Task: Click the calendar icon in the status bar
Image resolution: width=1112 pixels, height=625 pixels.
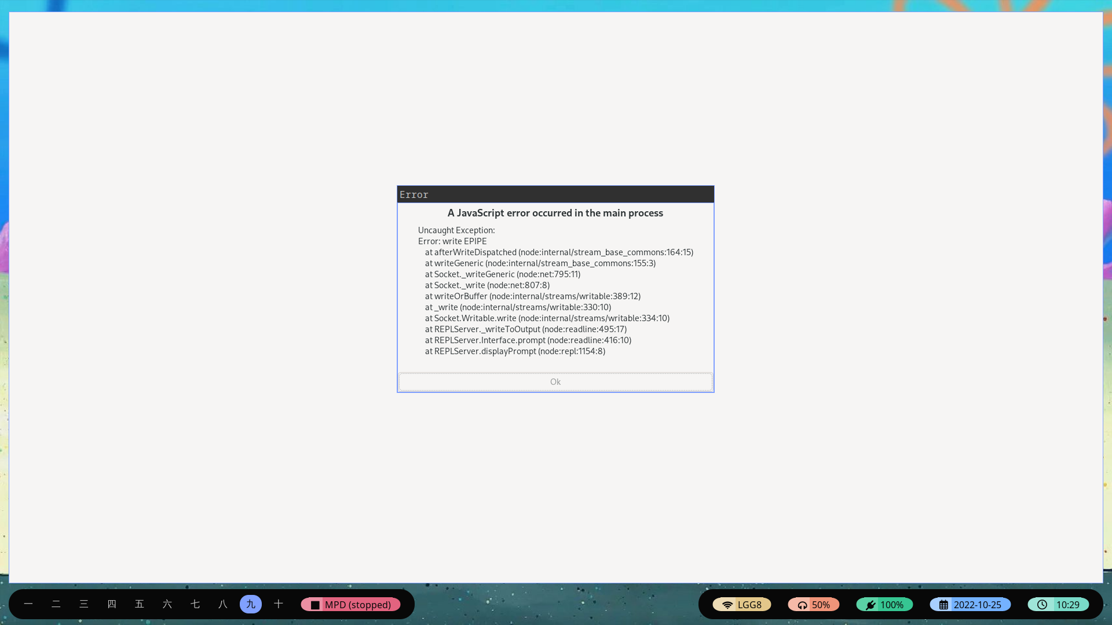Action: (x=944, y=604)
